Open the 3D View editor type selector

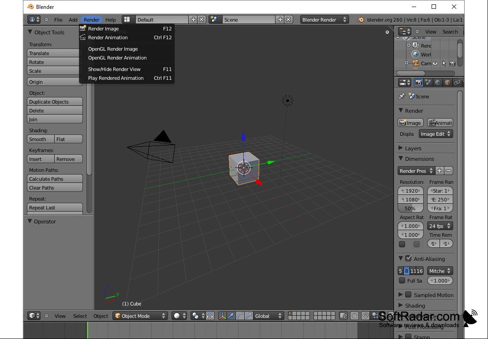pyautogui.click(x=34, y=316)
